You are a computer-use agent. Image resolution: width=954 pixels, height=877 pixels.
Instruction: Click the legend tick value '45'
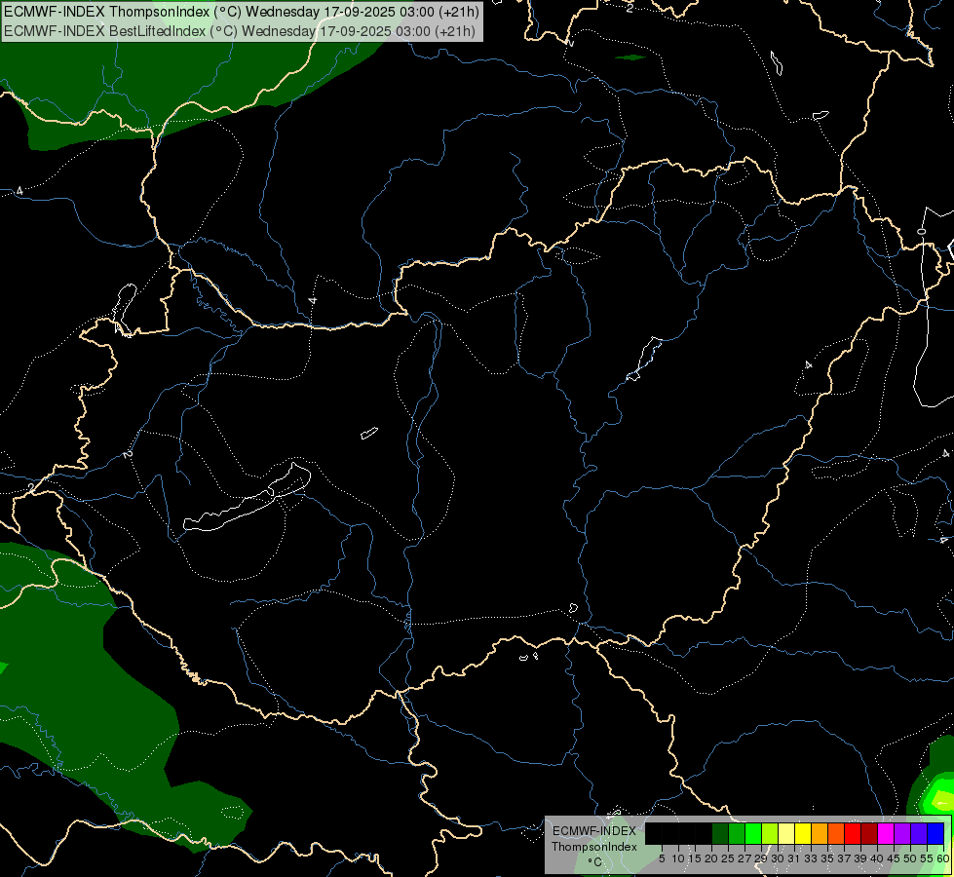coord(894,858)
